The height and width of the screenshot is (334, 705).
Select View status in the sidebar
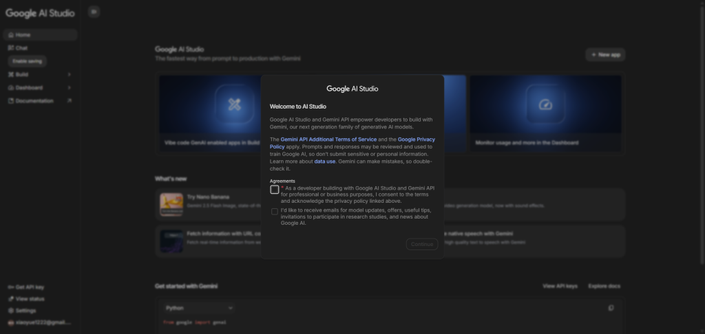(30, 299)
